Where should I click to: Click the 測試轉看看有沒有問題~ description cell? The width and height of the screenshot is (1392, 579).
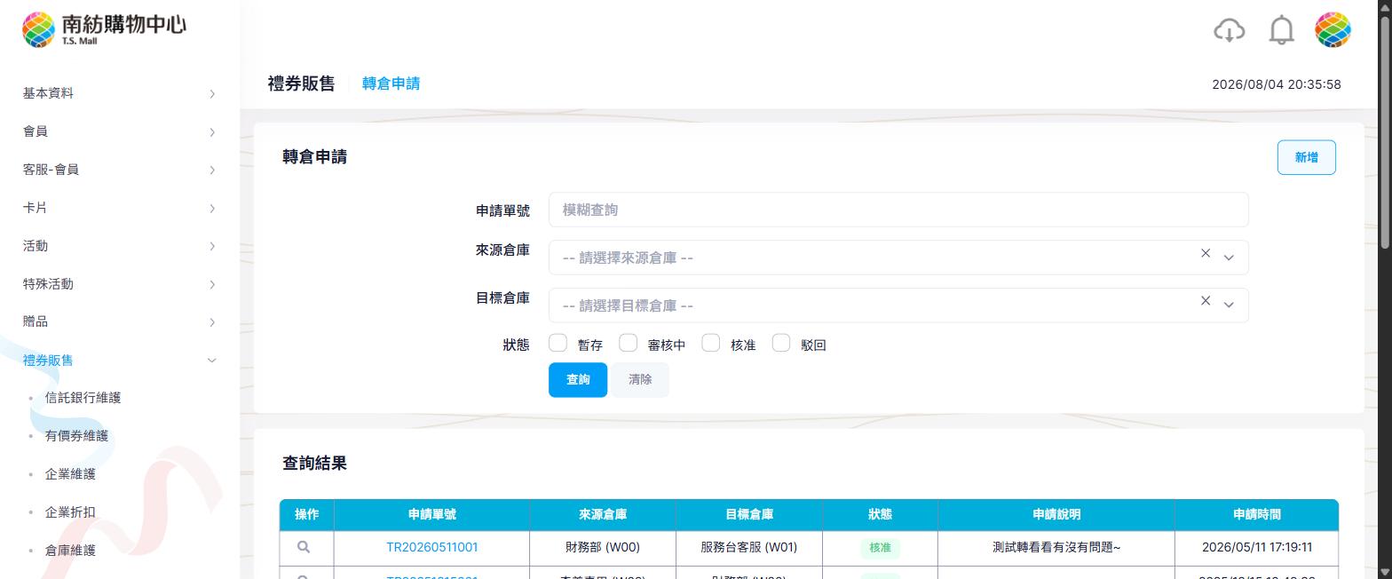tap(1056, 547)
